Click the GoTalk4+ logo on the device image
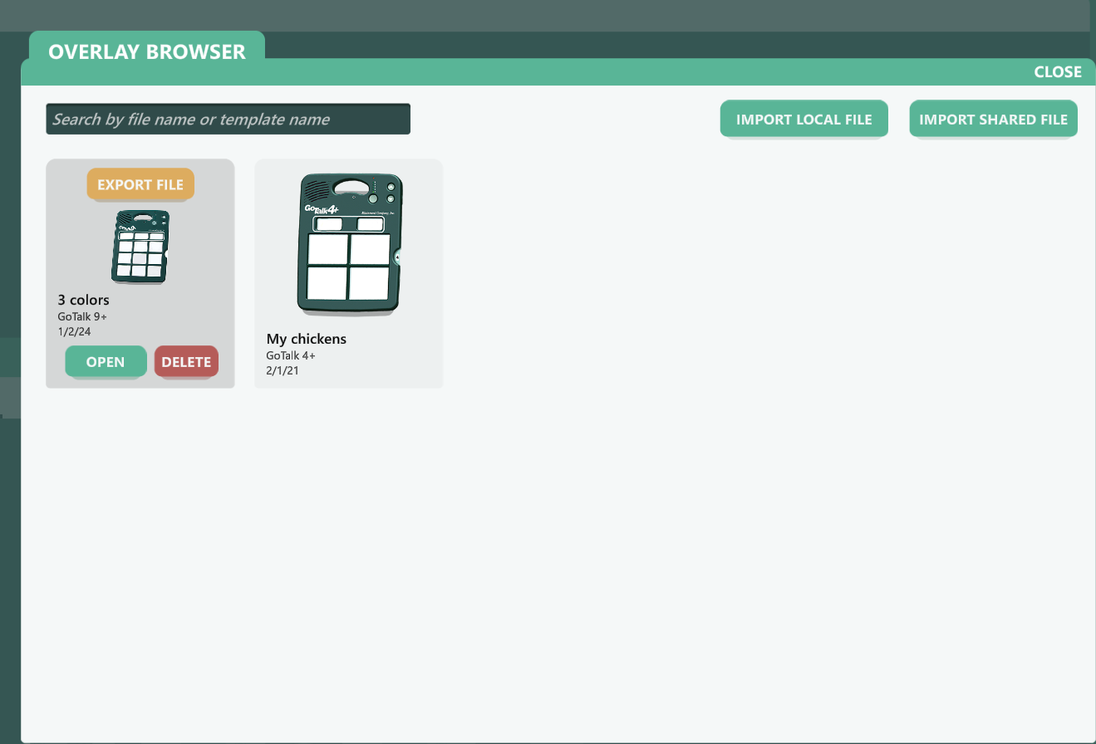The height and width of the screenshot is (744, 1096). [x=321, y=208]
